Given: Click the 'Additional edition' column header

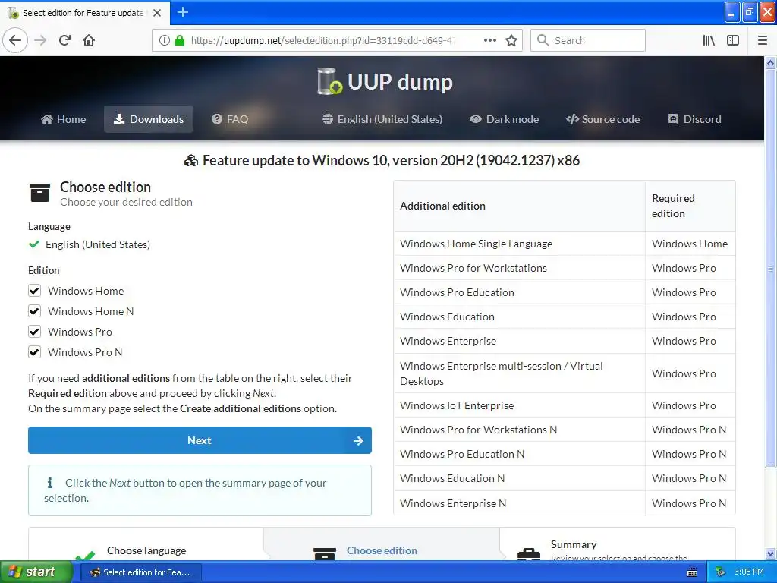Looking at the screenshot, I should point(519,206).
